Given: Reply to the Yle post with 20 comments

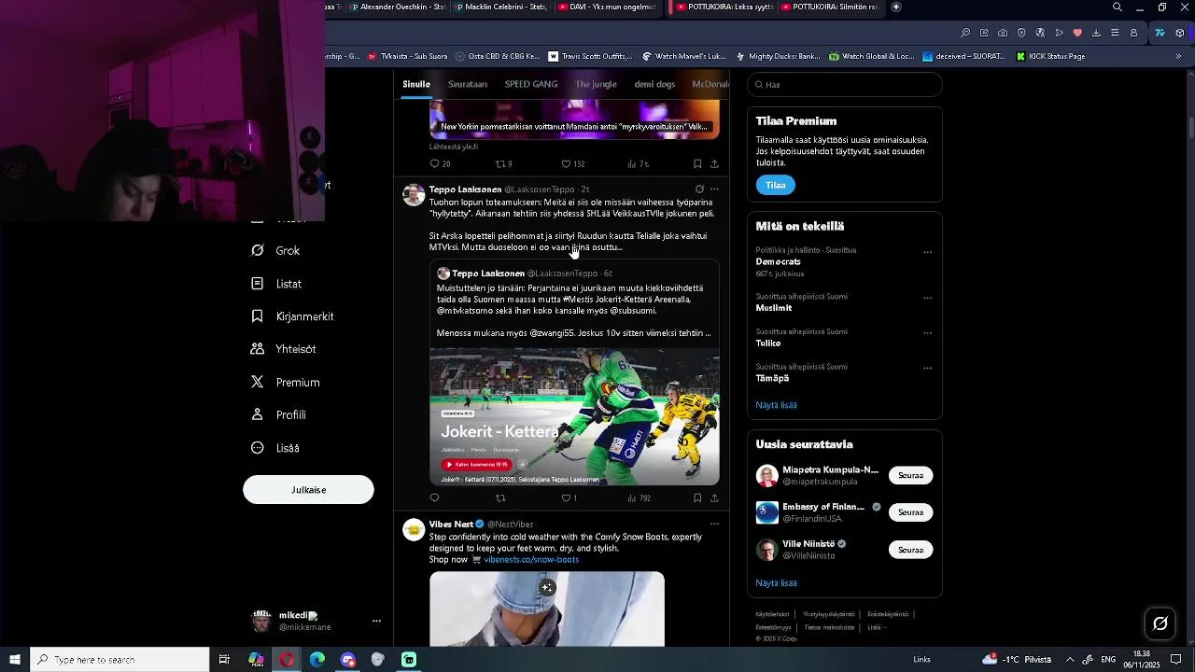Looking at the screenshot, I should click(440, 163).
